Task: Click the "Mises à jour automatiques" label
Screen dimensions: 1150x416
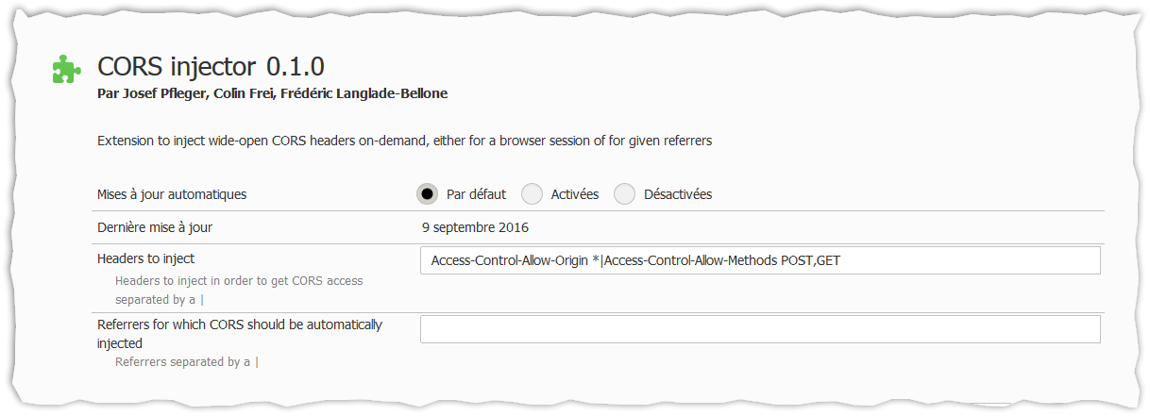Action: (172, 194)
